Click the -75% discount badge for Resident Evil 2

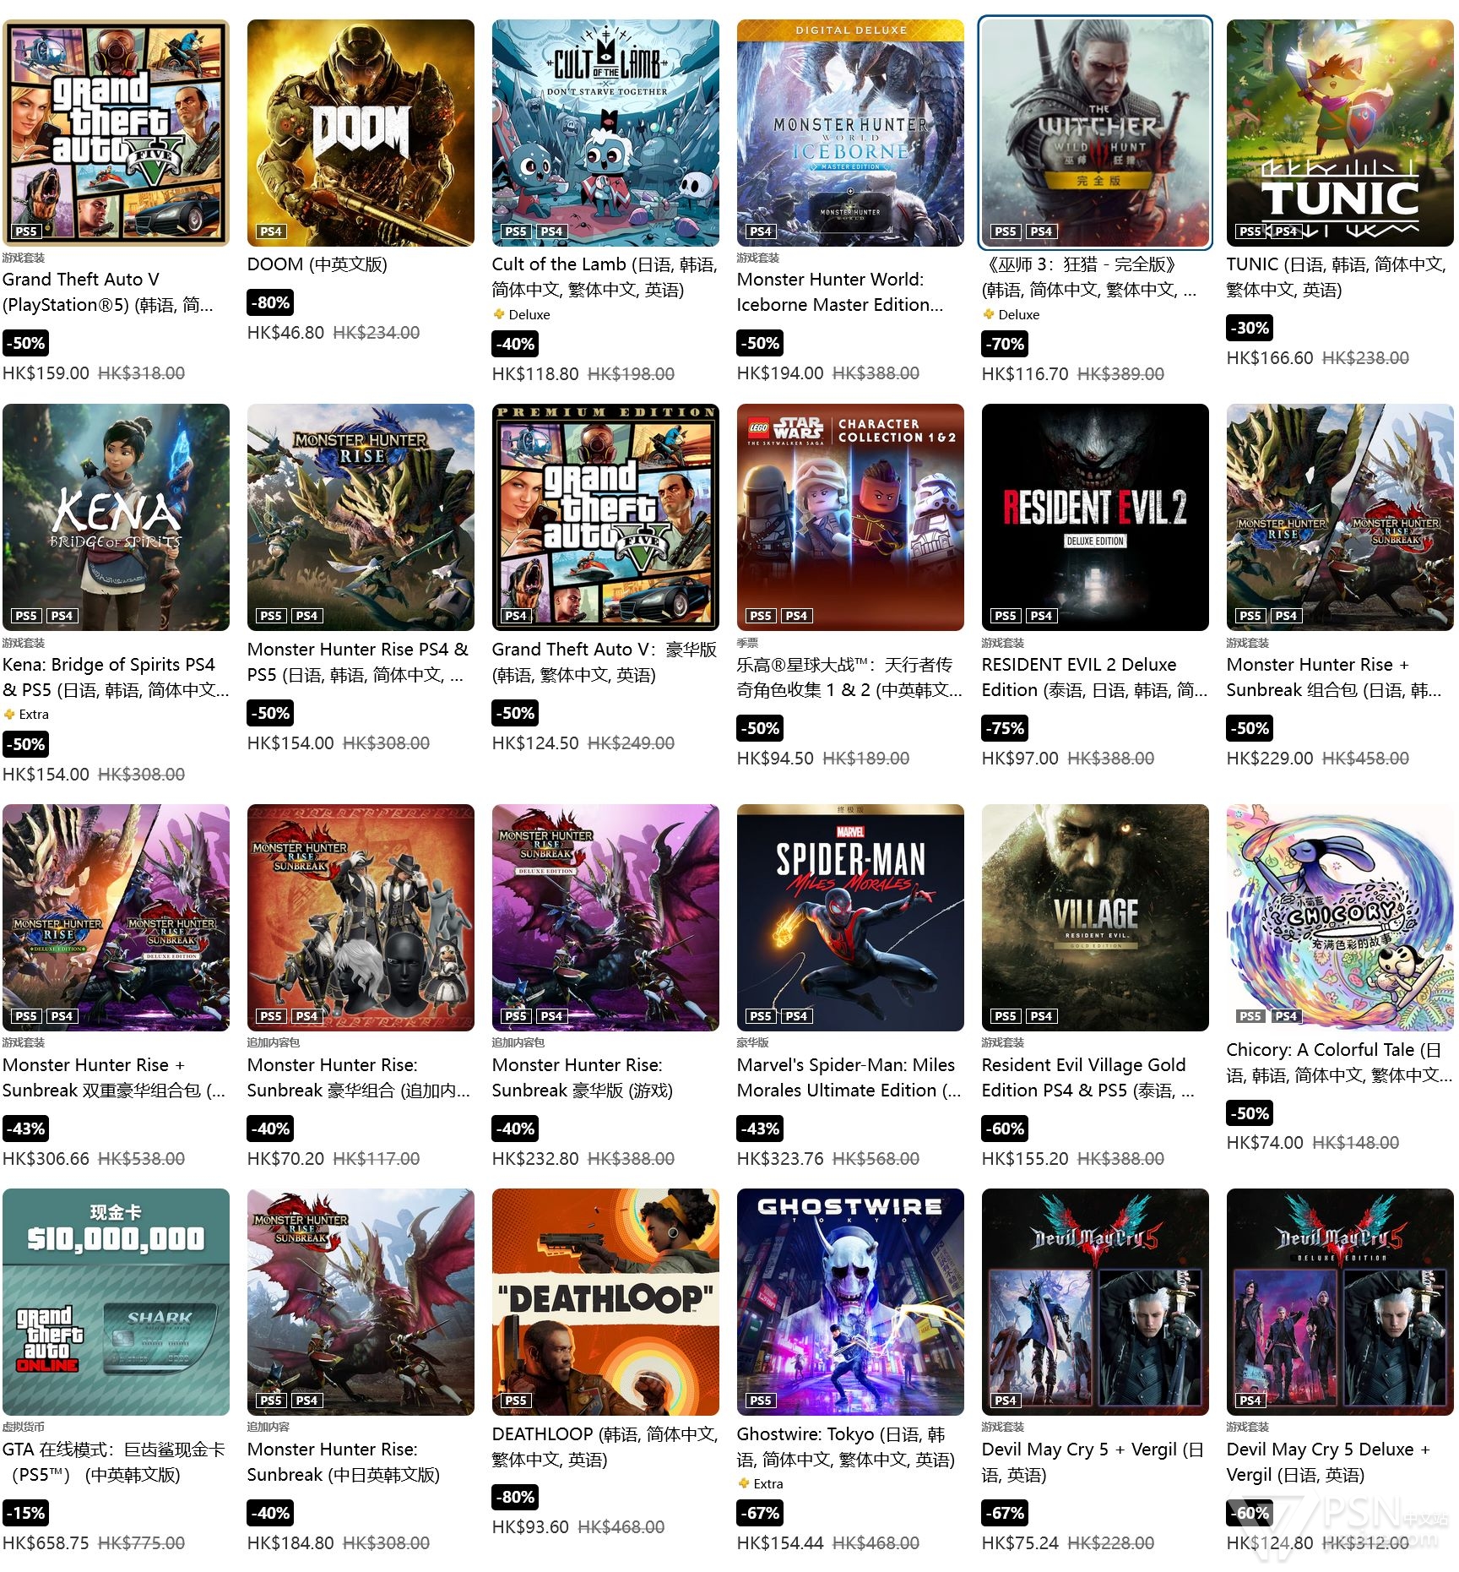1005,728
